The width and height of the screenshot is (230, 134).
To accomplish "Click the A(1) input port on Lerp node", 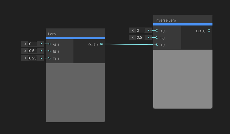I will (x=49, y=44).
